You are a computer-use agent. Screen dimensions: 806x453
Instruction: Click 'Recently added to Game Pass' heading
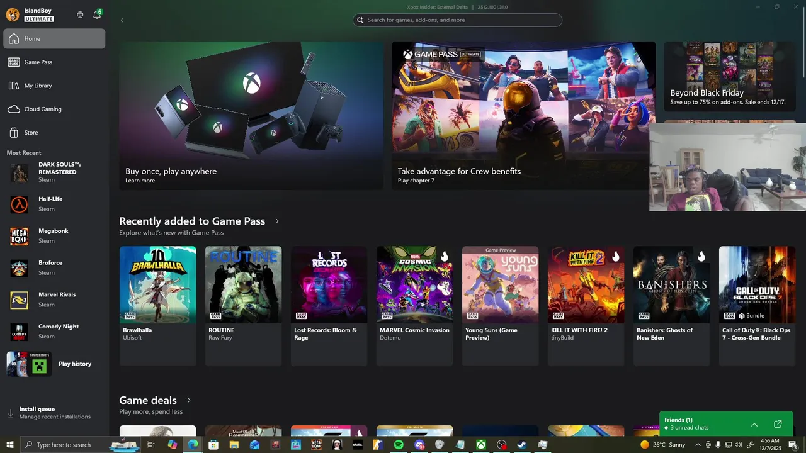tap(192, 221)
